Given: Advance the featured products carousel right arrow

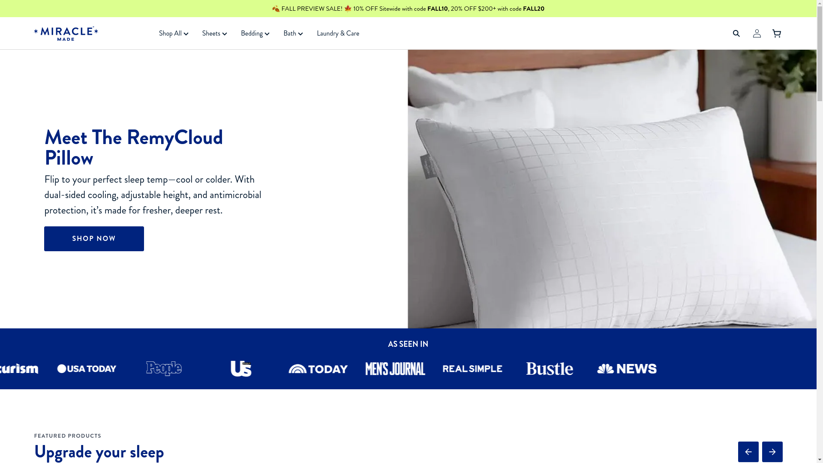Looking at the screenshot, I should point(772,451).
